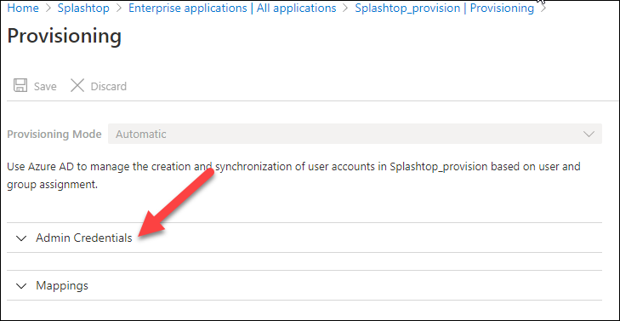Viewport: 620px width, 321px height.
Task: Click the Discard X icon
Action: (x=77, y=85)
